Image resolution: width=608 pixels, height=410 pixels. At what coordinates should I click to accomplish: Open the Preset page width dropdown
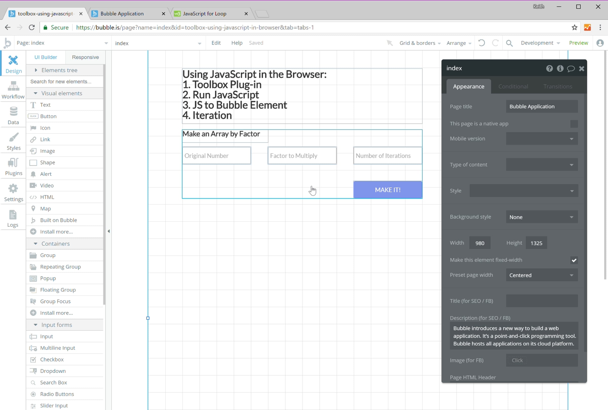click(542, 275)
